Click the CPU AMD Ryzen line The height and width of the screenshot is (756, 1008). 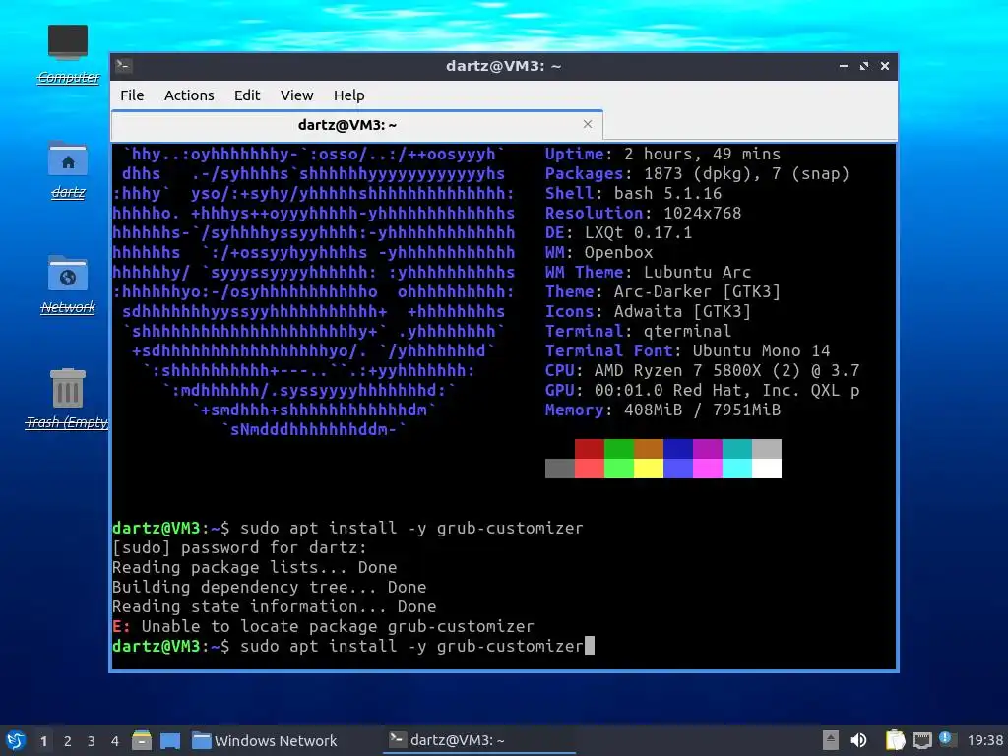tap(703, 371)
